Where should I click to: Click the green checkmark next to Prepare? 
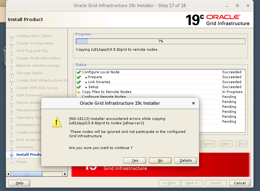(x=79, y=77)
